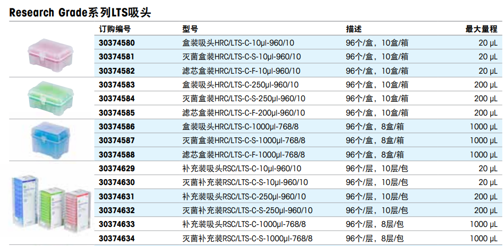Click model '盒装吸头HRC/LTS-C-10µl-960/10'
Viewport: 504px width, 246px height.
click(238, 42)
